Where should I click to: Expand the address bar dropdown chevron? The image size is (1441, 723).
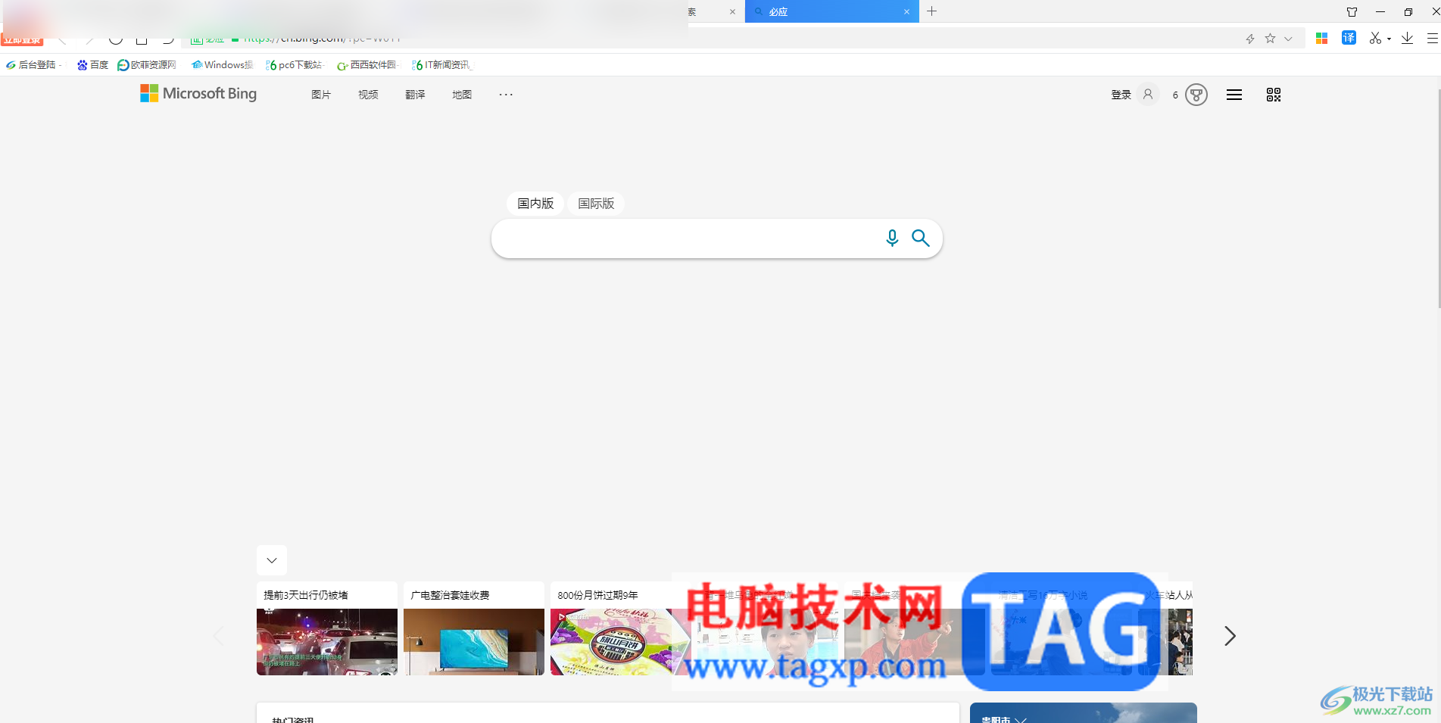[1288, 39]
